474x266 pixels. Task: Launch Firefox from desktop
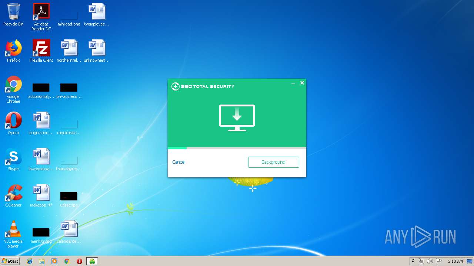(13, 51)
